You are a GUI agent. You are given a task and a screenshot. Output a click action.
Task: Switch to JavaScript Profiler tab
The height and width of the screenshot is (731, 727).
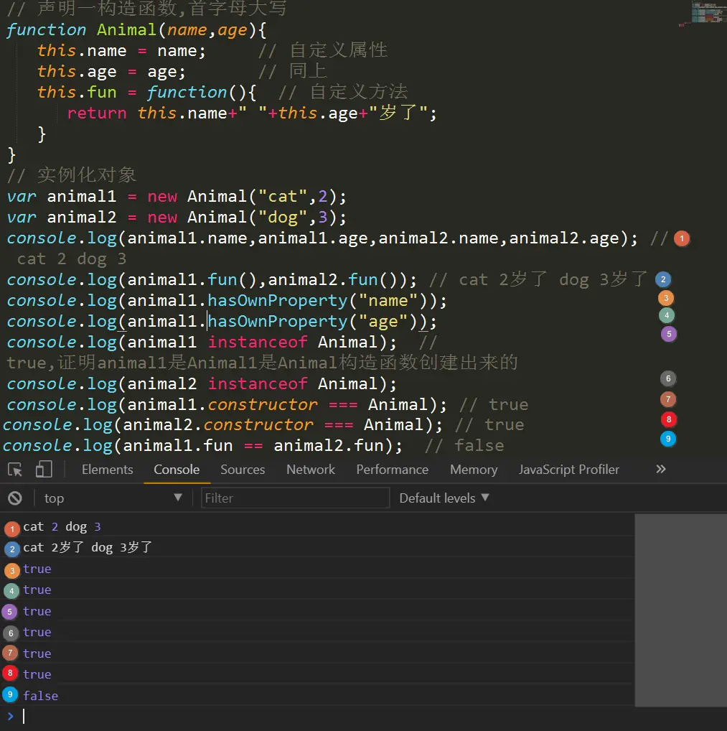point(569,470)
